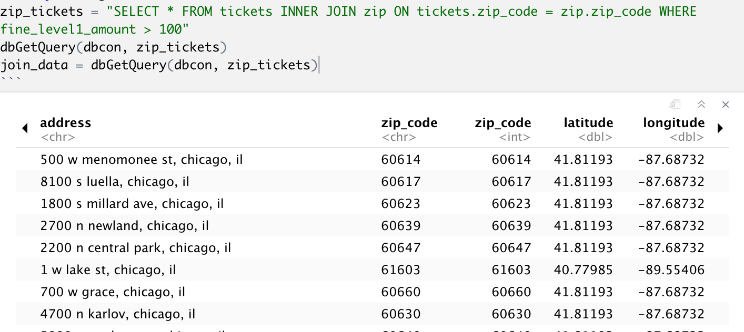Screen dimensions: 744x332
Task: Click the 'zip_tickets =' assignment code line
Action: [x=348, y=12]
